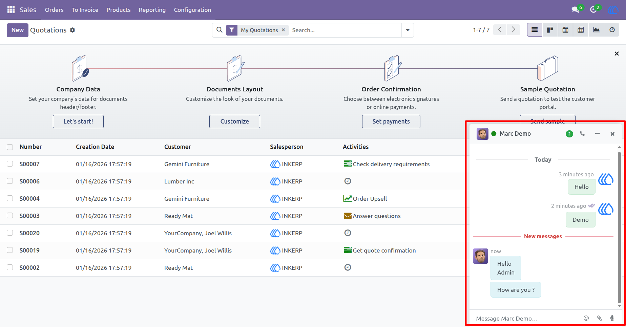
Task: Open the activities clock icon in navbar
Action: tap(593, 10)
